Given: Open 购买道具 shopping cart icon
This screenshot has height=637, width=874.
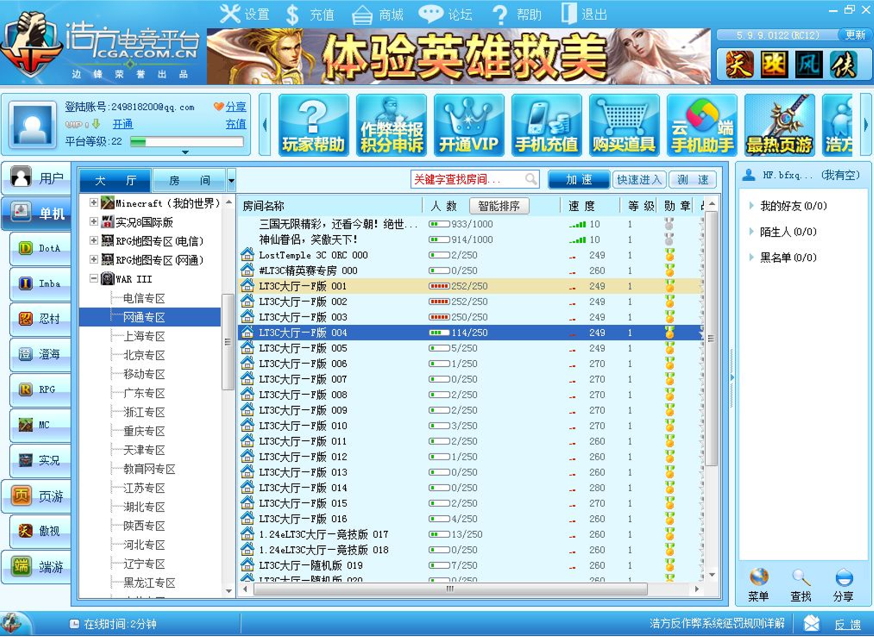Looking at the screenshot, I should pyautogui.click(x=624, y=124).
